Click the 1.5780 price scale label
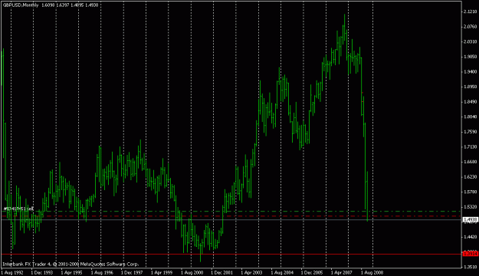 (470, 192)
